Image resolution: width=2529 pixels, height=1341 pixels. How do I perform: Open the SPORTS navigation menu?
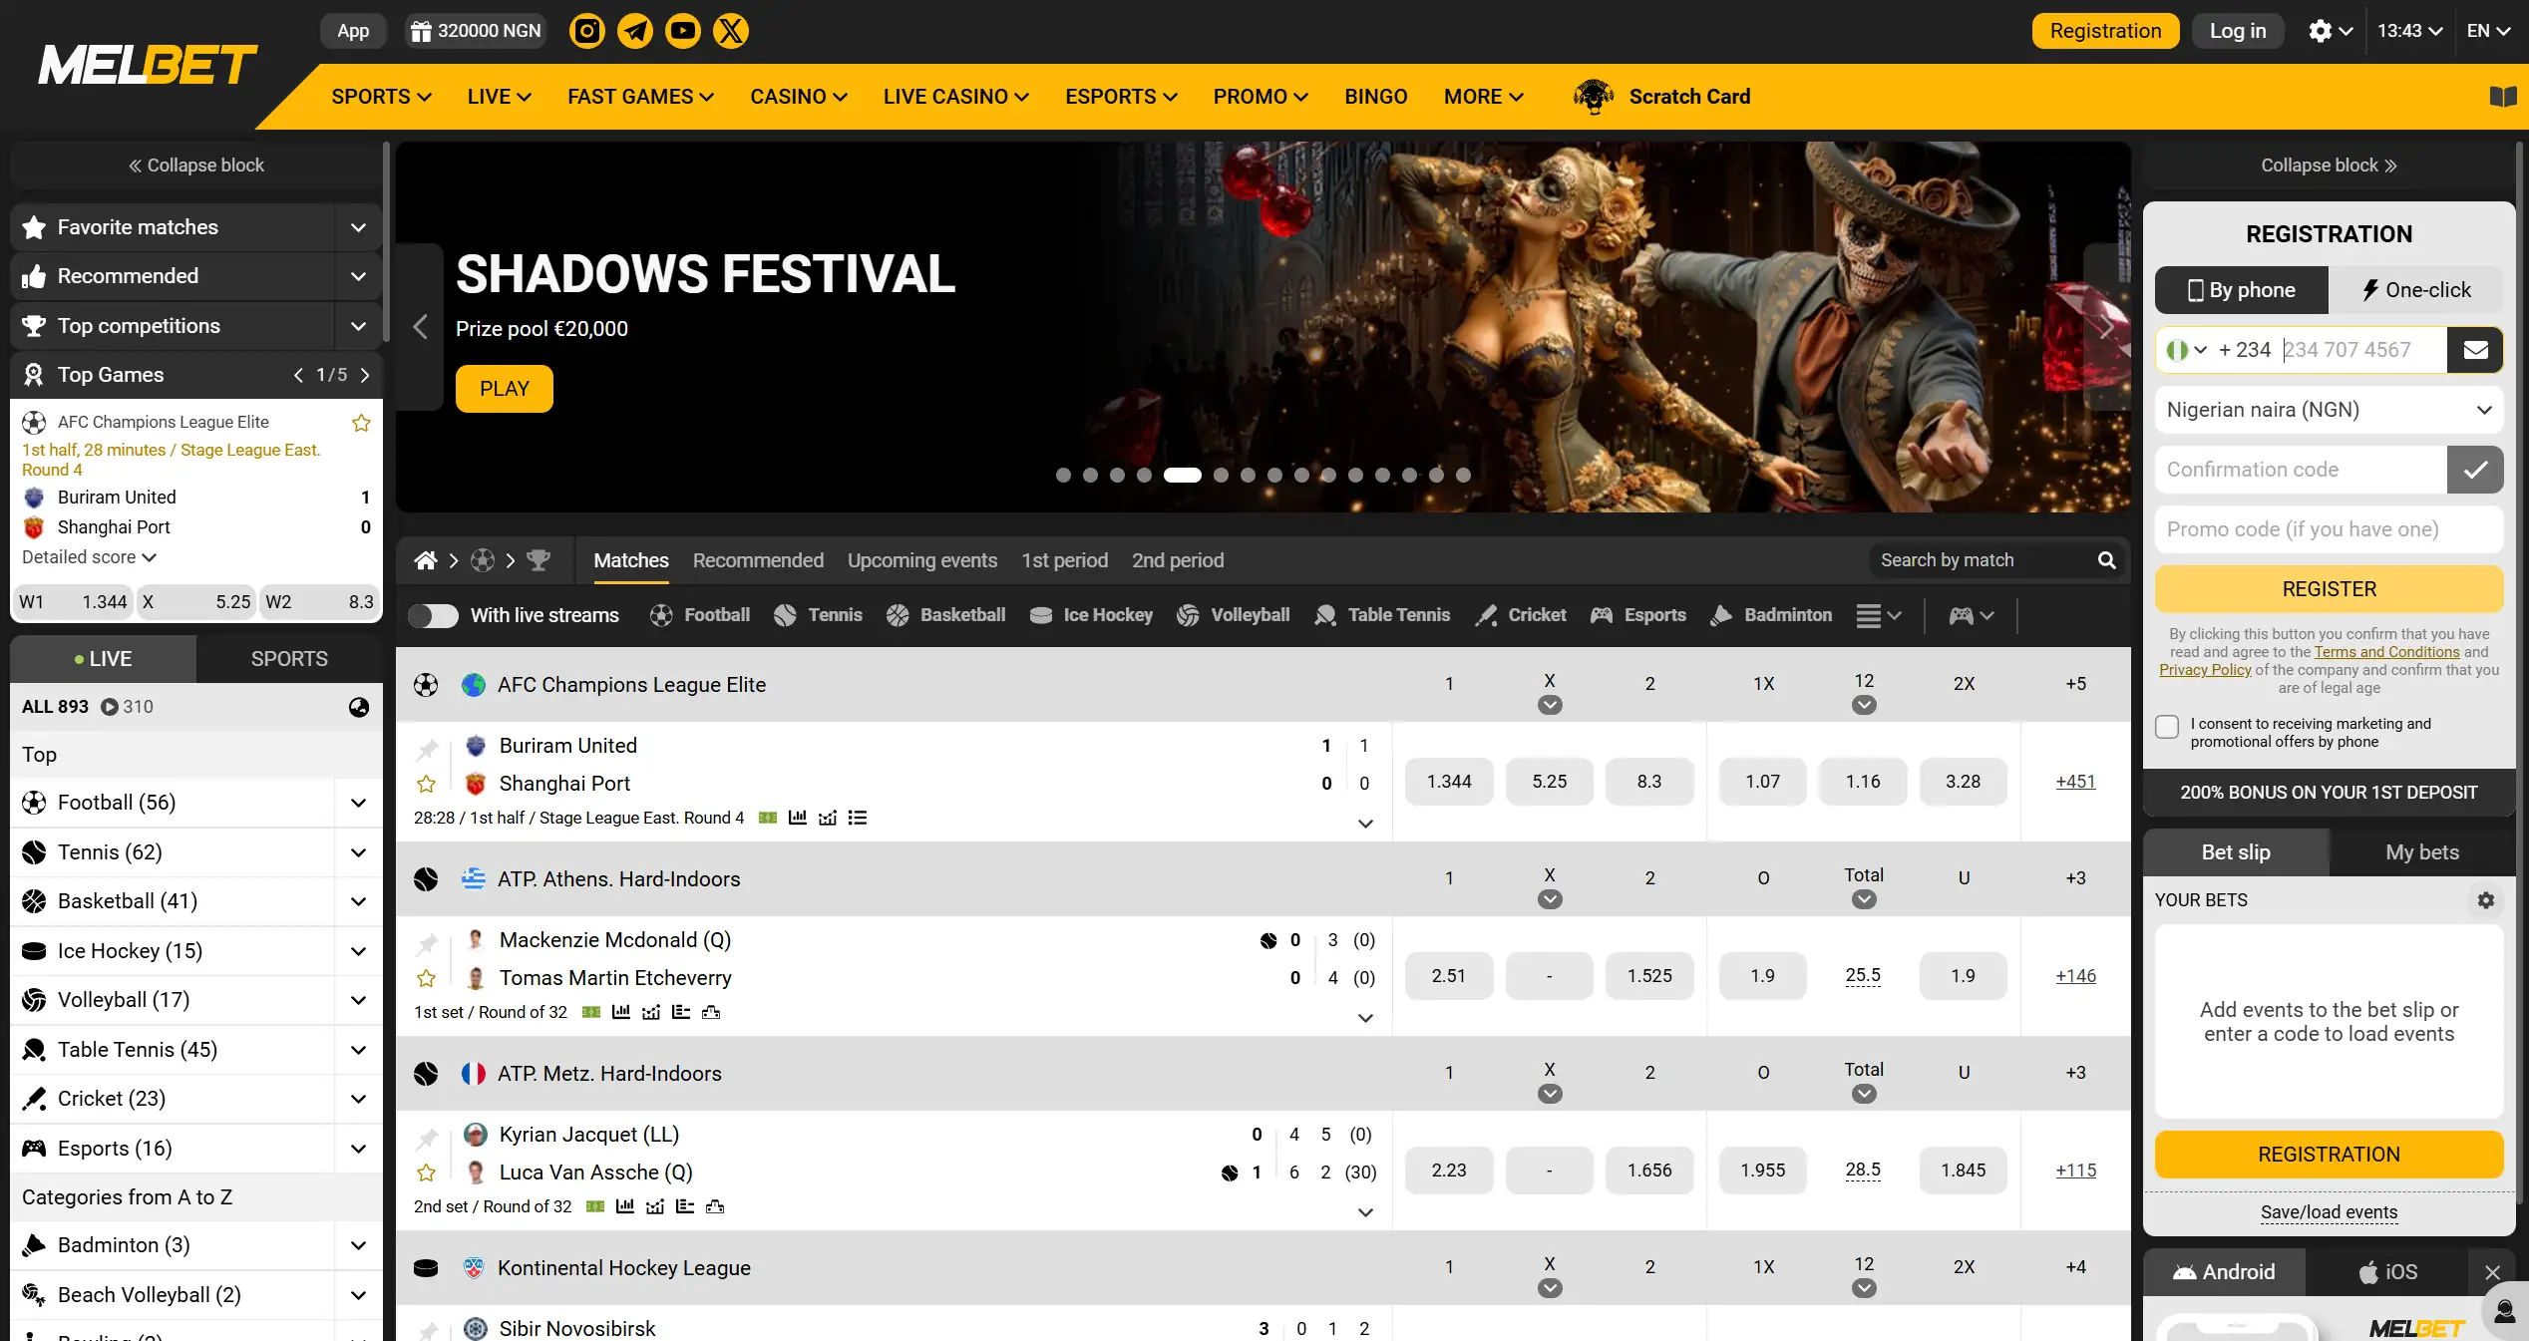point(381,97)
